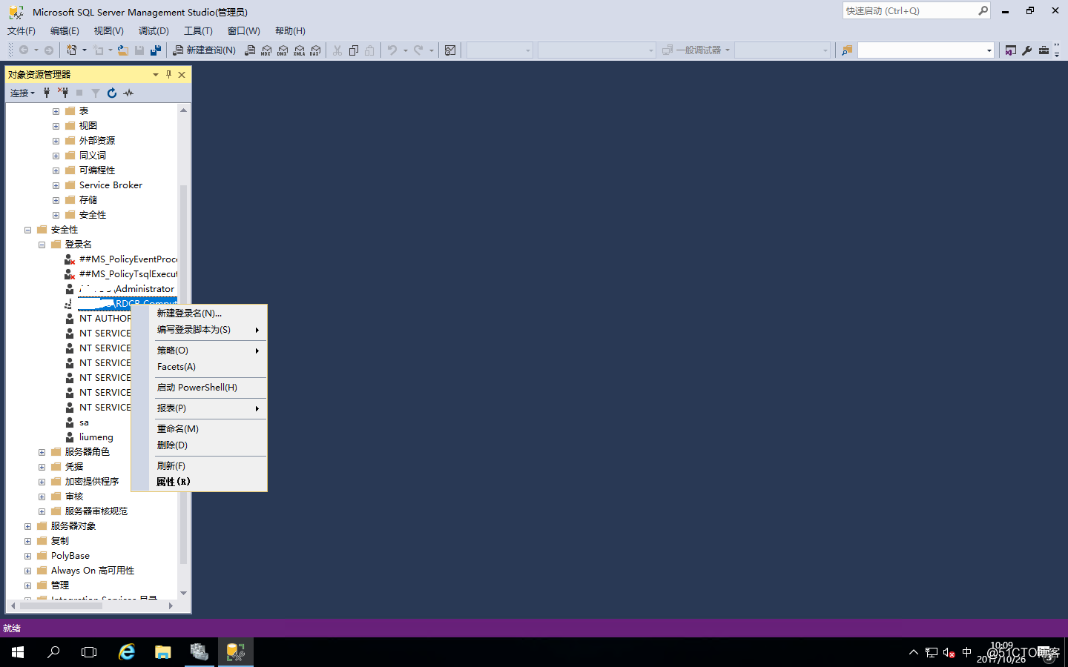Expand the 服务器对象 node
This screenshot has height=667, width=1068.
point(27,526)
